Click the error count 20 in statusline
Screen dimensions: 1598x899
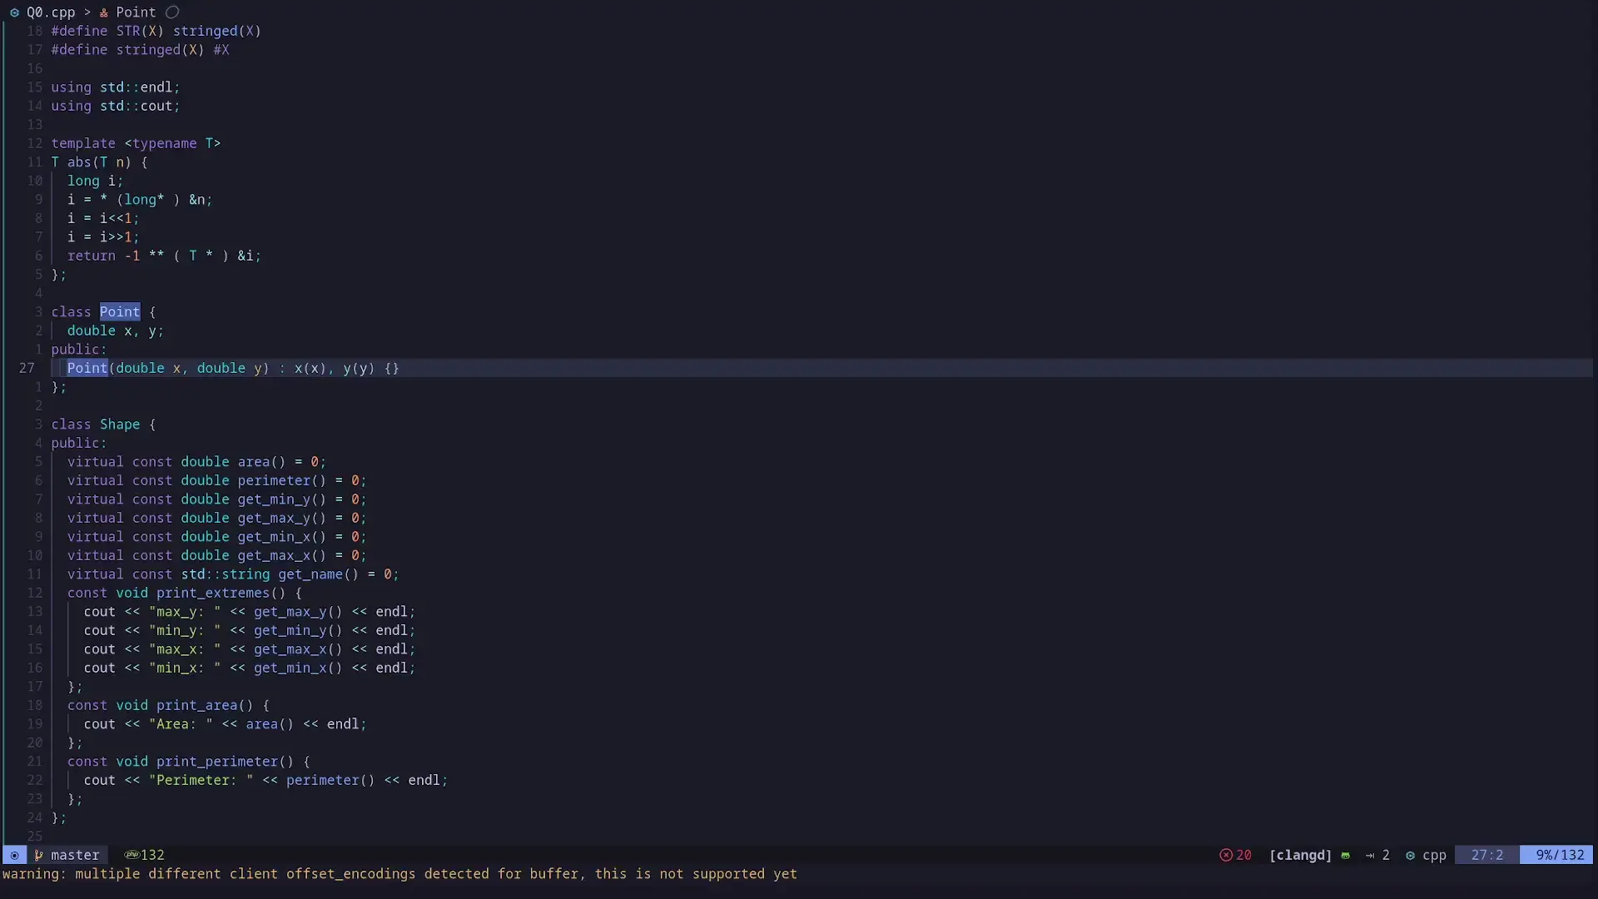(1243, 855)
